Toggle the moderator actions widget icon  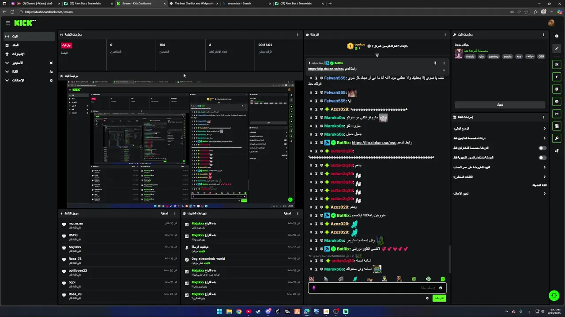(x=557, y=126)
